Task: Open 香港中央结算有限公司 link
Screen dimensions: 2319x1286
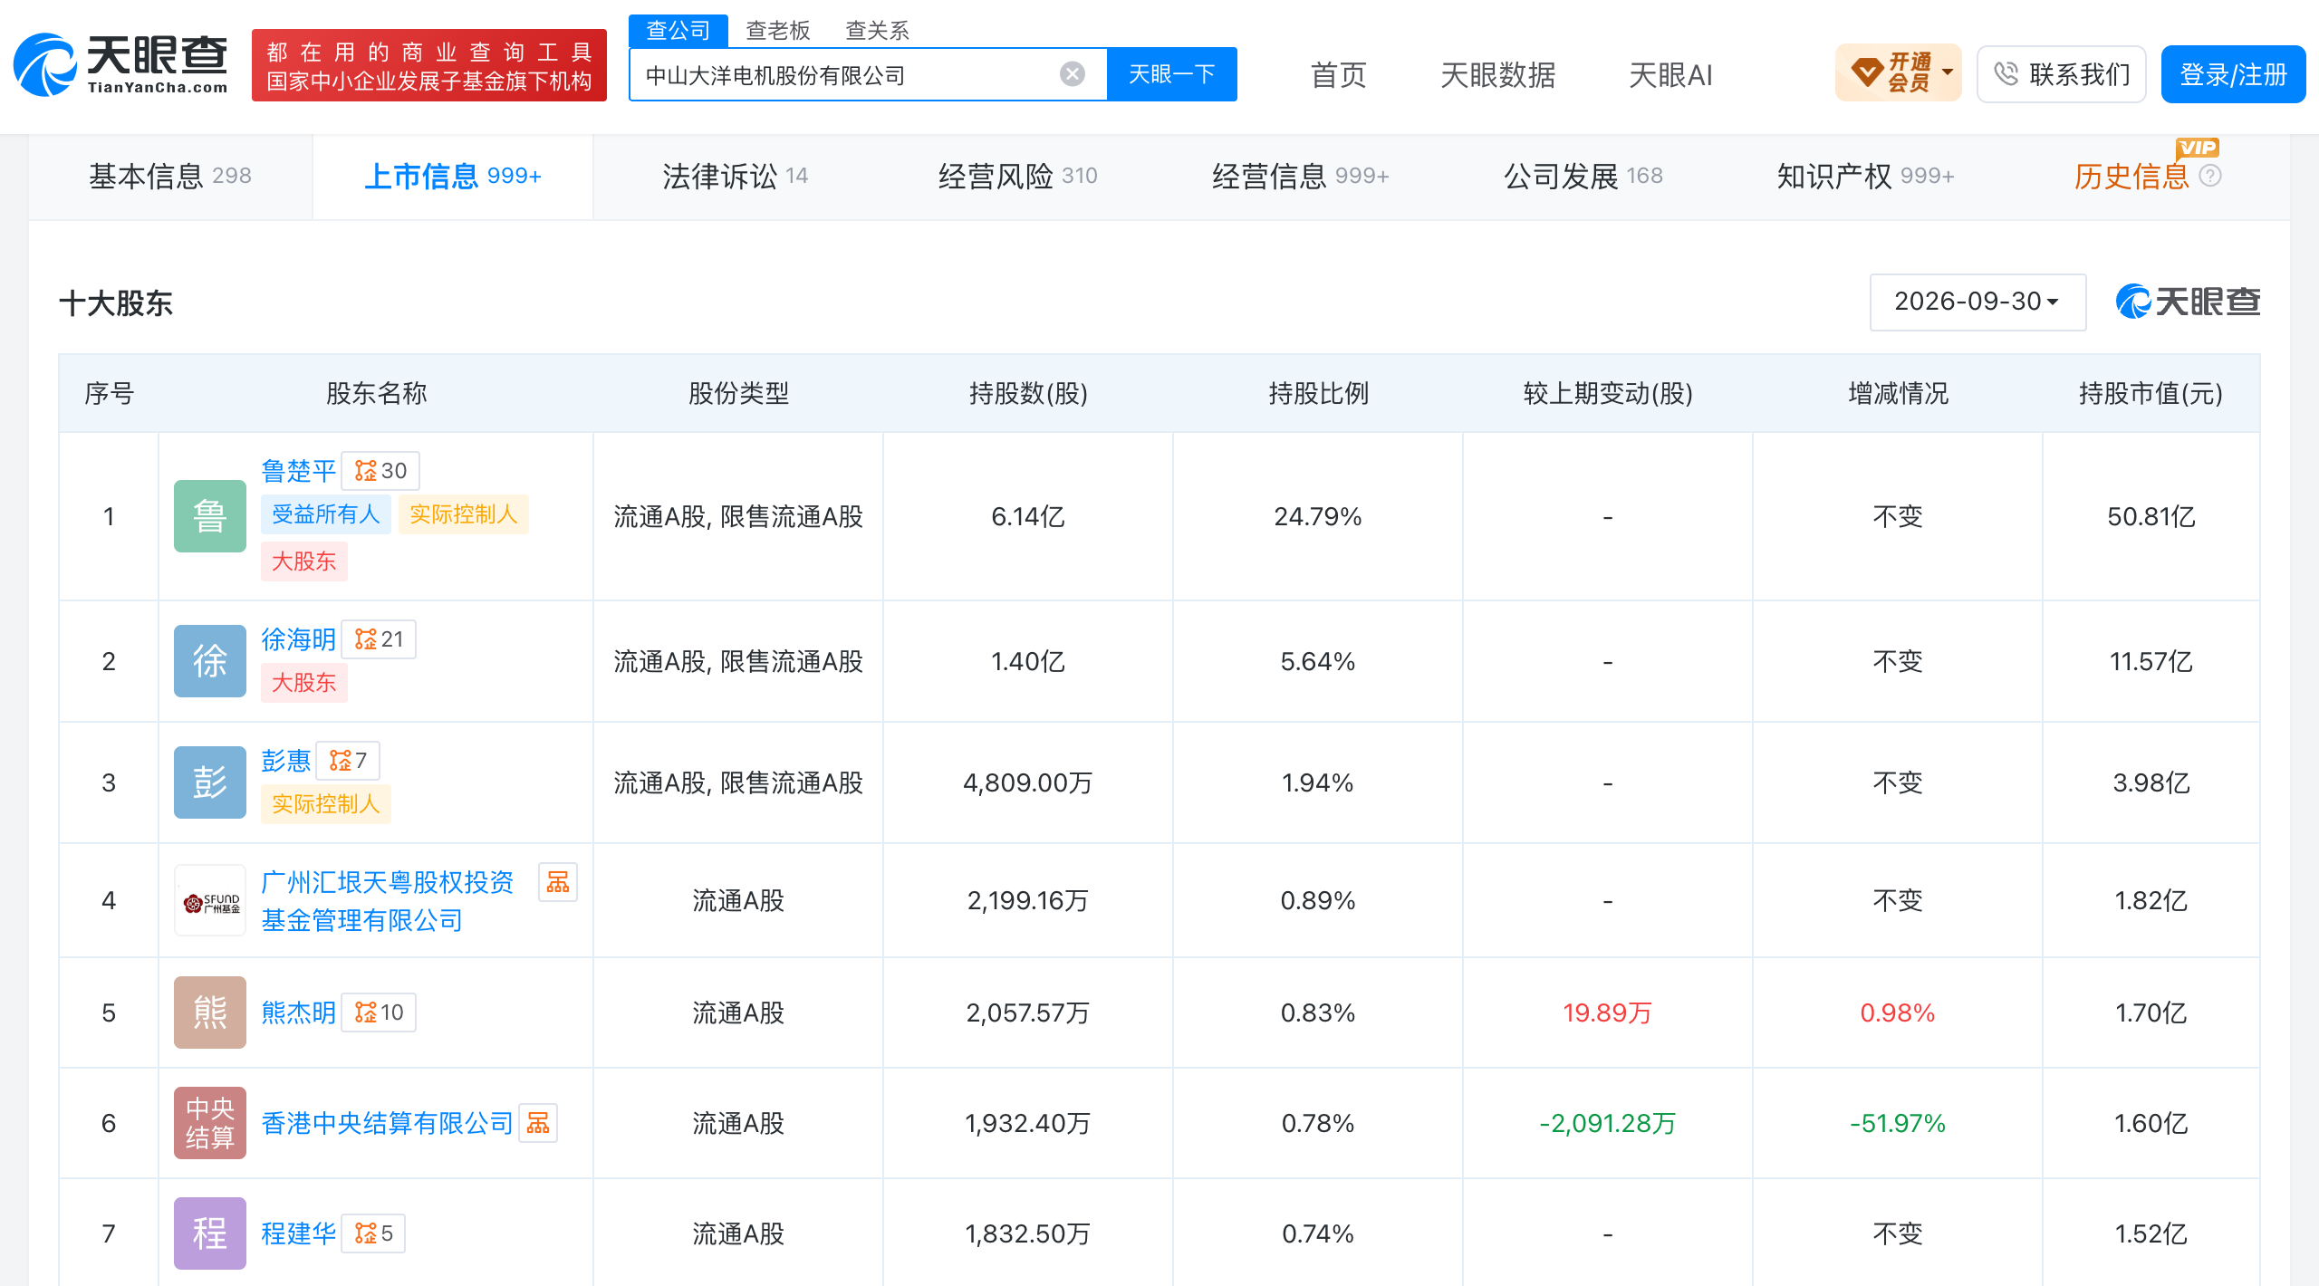Action: click(387, 1123)
